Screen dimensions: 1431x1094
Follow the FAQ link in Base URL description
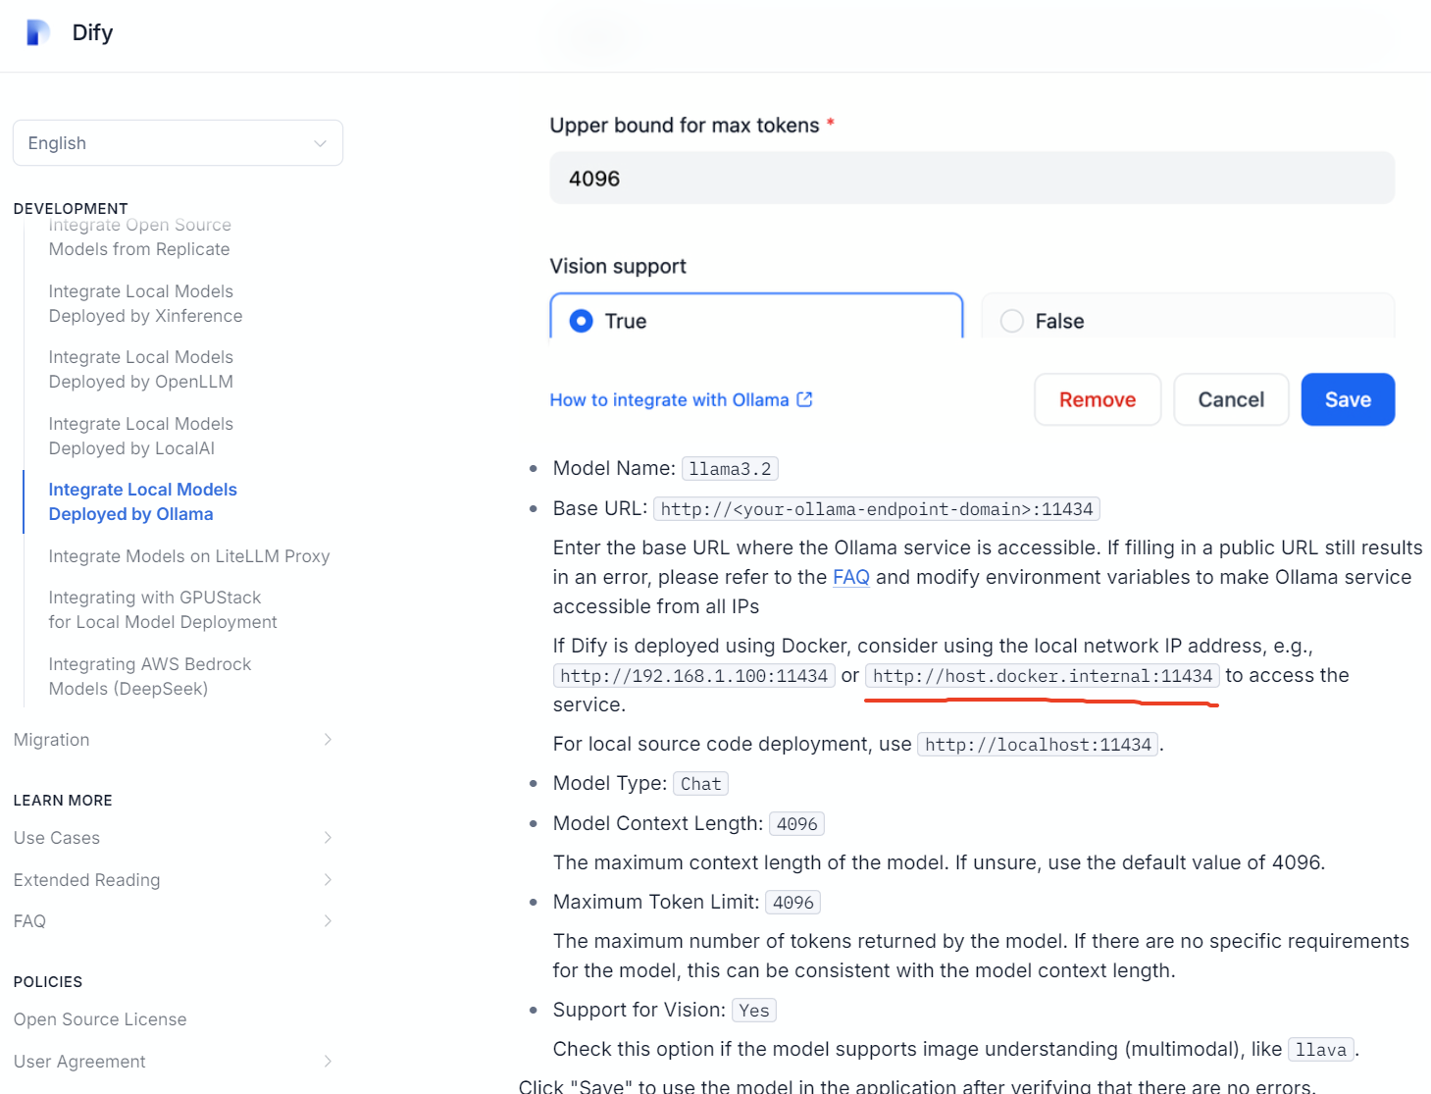[x=850, y=577]
